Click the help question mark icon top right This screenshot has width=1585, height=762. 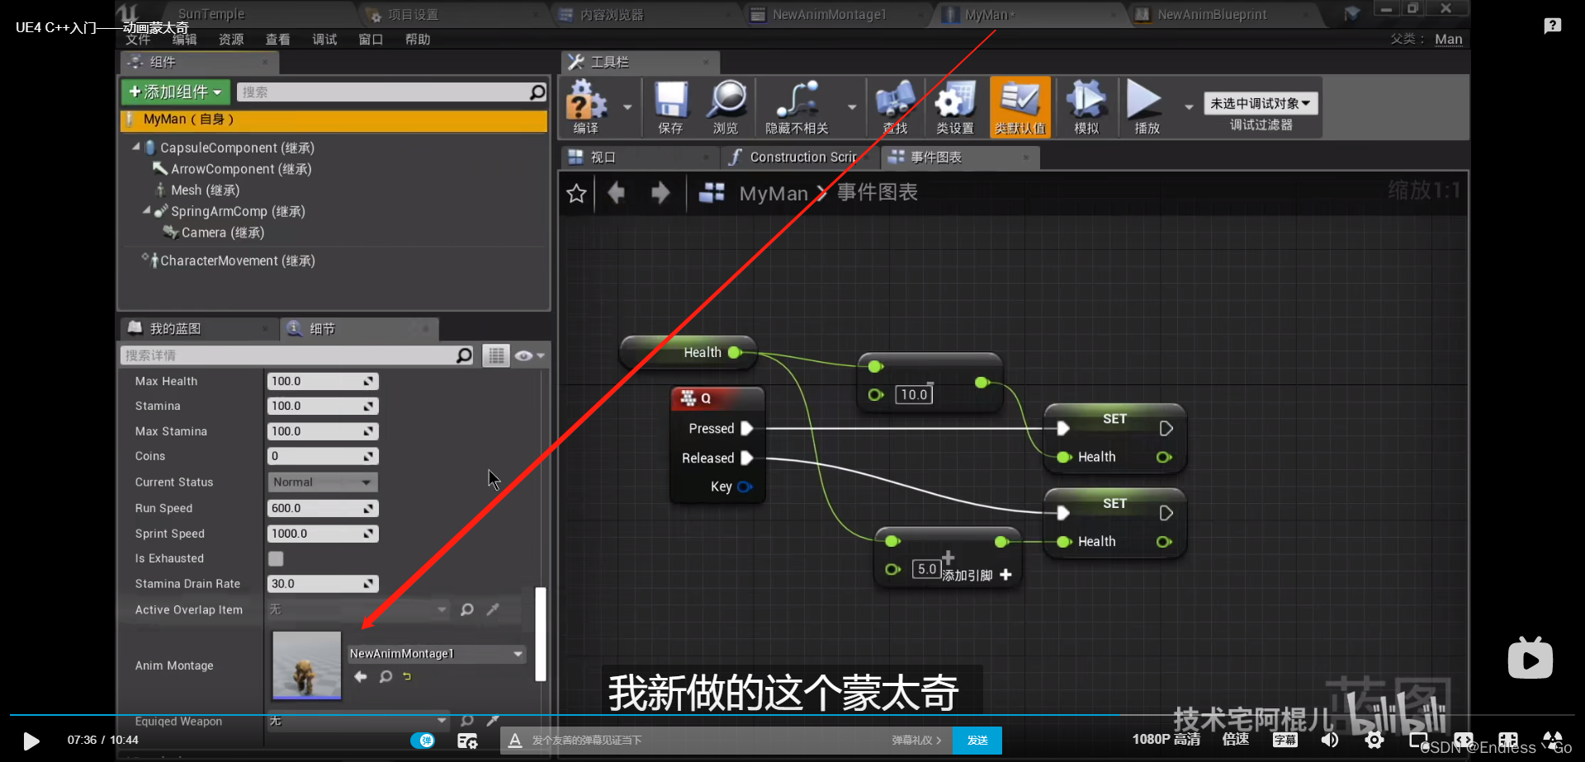click(x=1552, y=26)
